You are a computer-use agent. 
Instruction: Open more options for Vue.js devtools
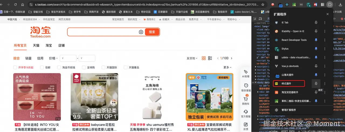[325, 66]
